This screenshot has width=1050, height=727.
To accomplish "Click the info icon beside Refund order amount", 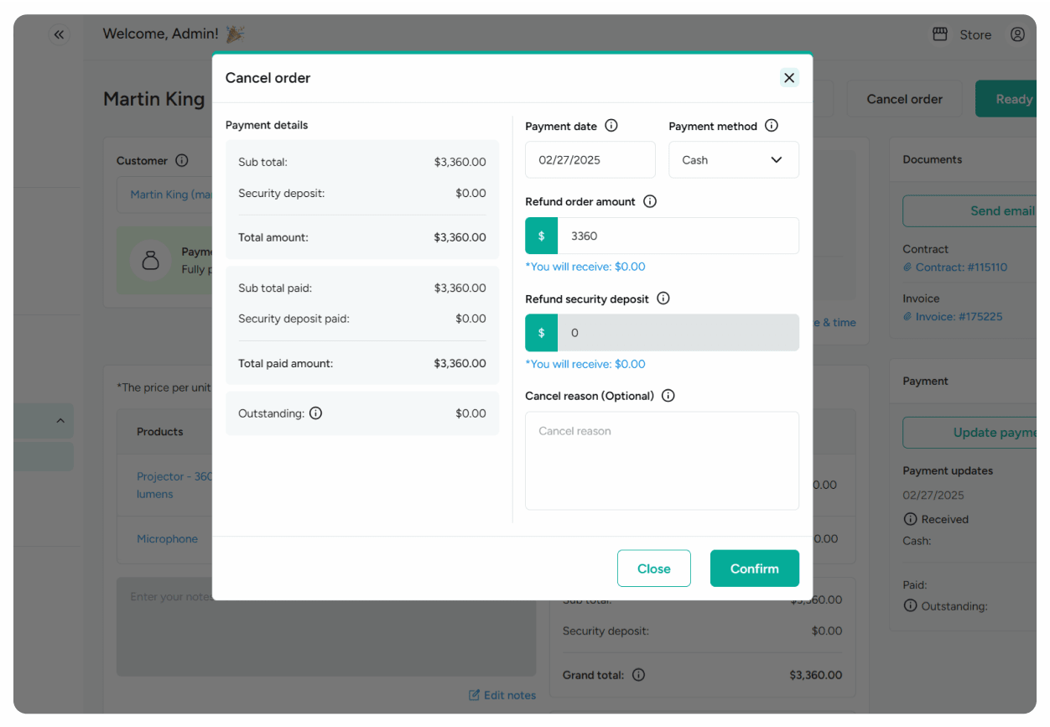I will [650, 201].
